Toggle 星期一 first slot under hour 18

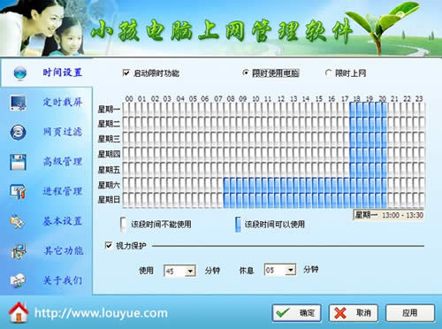tap(353, 110)
